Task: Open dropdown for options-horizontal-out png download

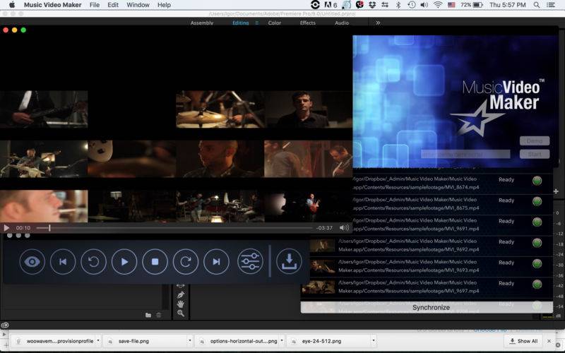Action: click(x=282, y=341)
